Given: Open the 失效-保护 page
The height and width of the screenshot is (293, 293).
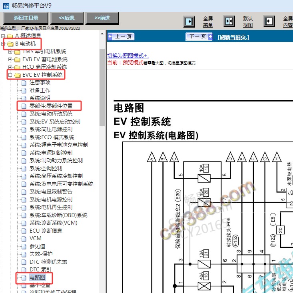Looking at the screenshot, I should pyautogui.click(x=41, y=254).
